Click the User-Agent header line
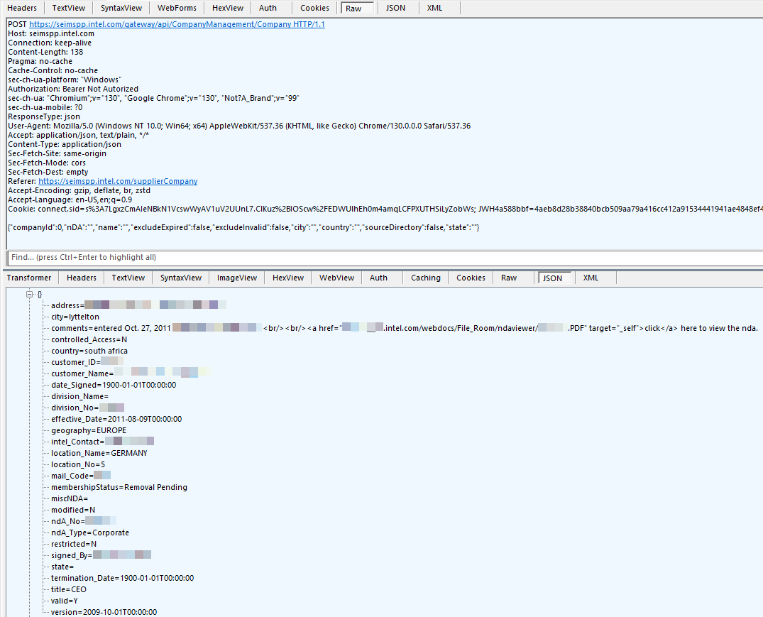The width and height of the screenshot is (763, 617). click(239, 126)
